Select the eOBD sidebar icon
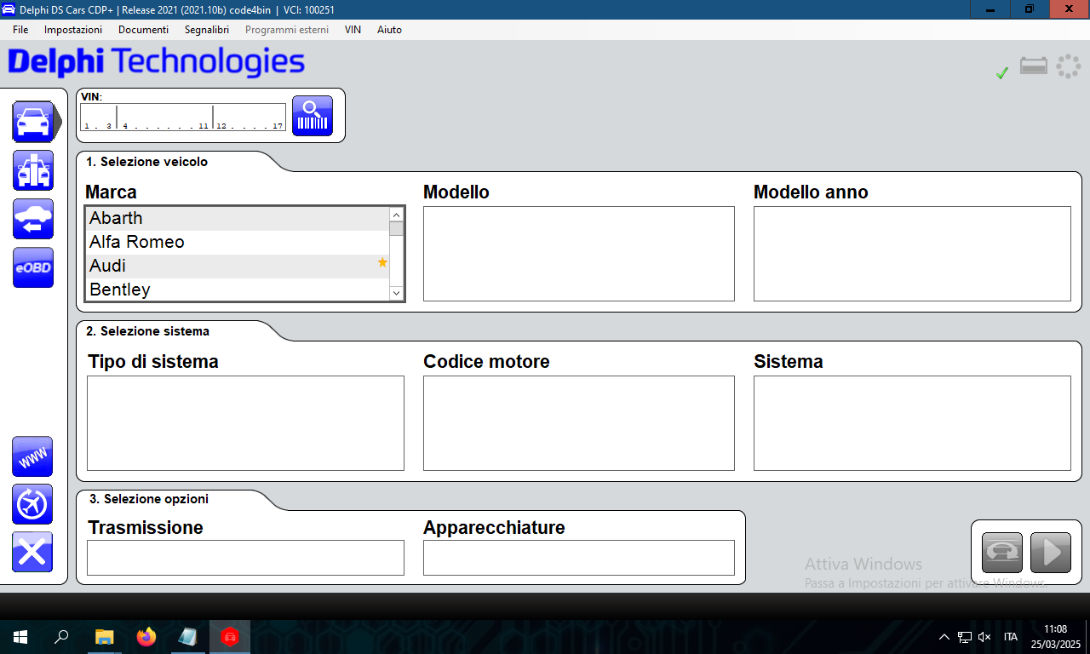This screenshot has height=654, width=1090. pyautogui.click(x=33, y=267)
